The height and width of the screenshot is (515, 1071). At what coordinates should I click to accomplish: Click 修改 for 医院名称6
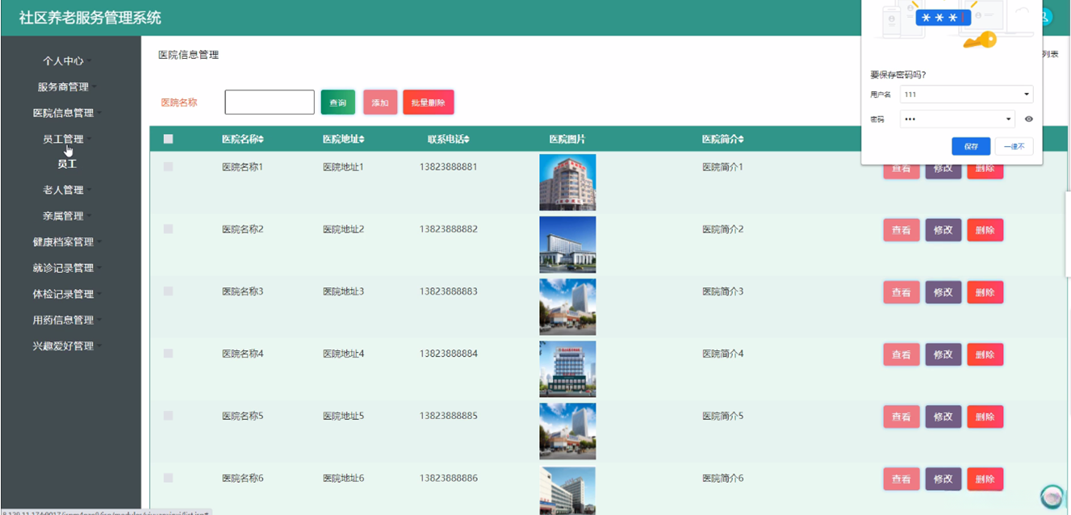pos(943,479)
